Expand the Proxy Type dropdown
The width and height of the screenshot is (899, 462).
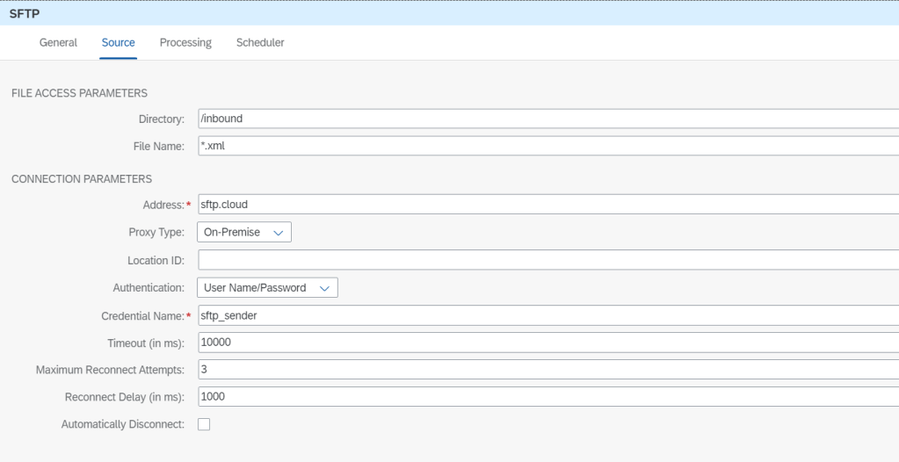click(244, 233)
